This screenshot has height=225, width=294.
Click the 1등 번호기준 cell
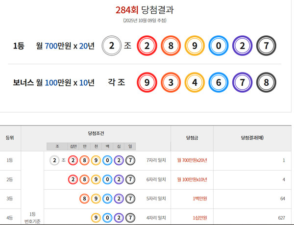click(32, 218)
